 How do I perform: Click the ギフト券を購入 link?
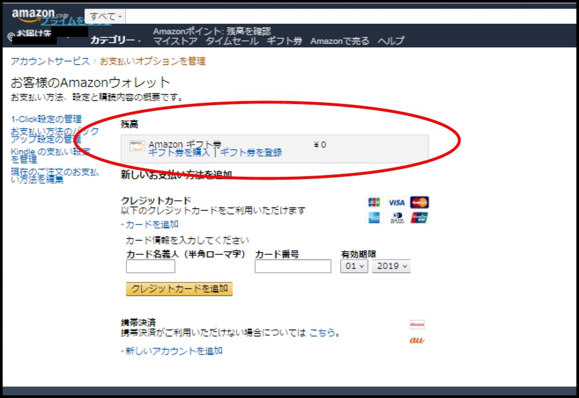179,152
